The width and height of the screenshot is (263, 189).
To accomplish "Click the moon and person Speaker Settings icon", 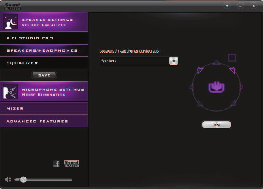I will tap(11, 22).
